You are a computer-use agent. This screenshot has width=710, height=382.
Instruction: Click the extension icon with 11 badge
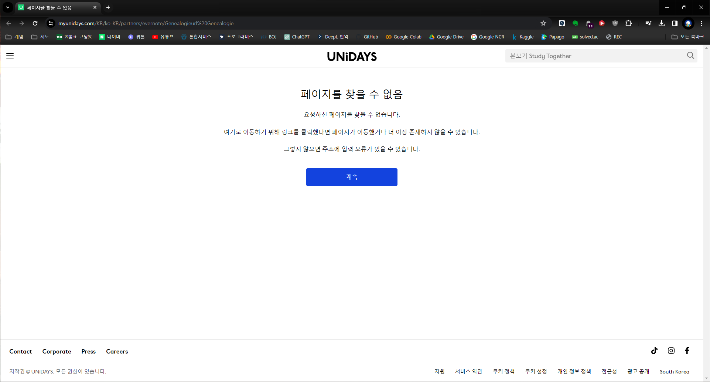click(589, 24)
